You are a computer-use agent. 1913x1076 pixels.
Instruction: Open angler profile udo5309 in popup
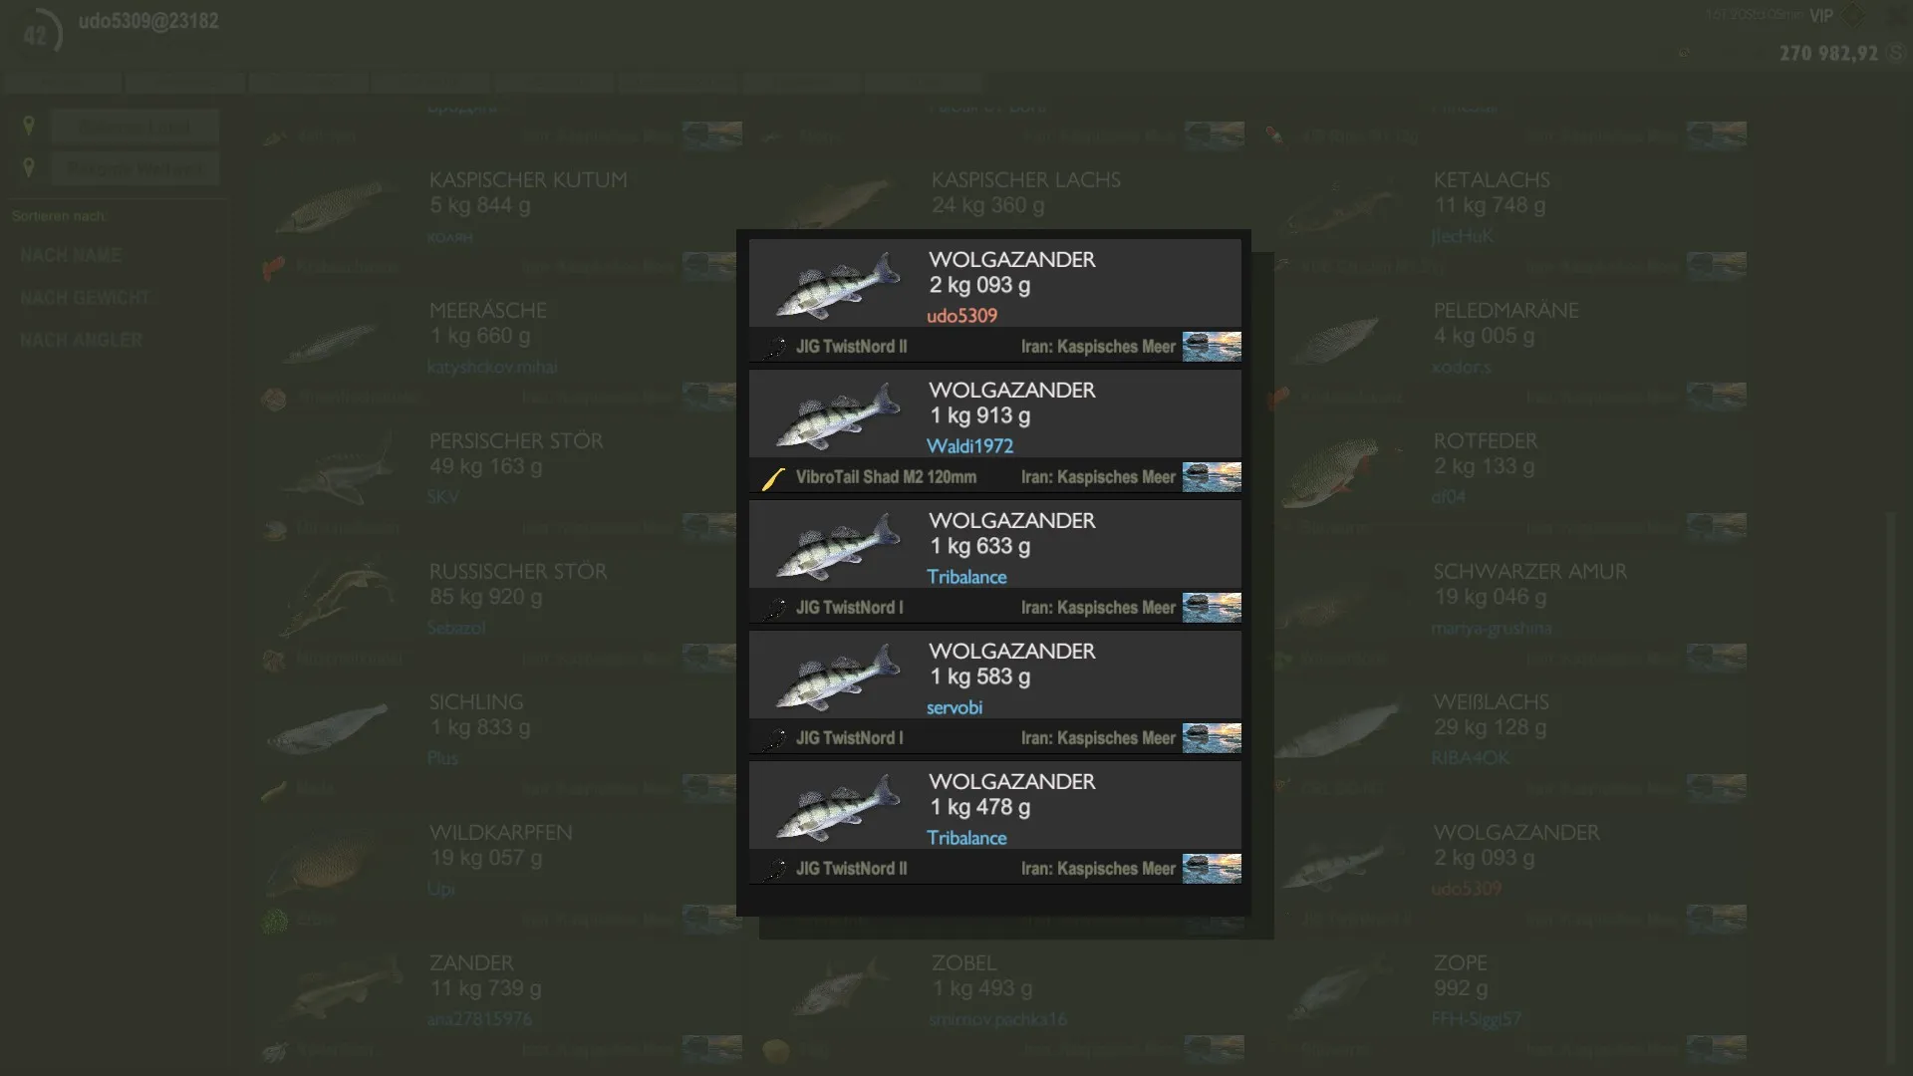(x=961, y=316)
